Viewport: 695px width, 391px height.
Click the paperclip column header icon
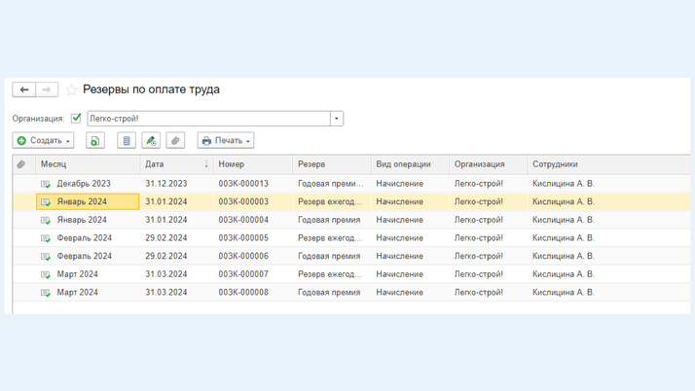tap(21, 164)
